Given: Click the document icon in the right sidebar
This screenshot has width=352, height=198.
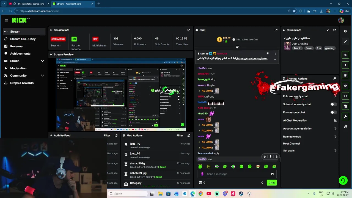Looking at the screenshot, I should click(x=345, y=75).
